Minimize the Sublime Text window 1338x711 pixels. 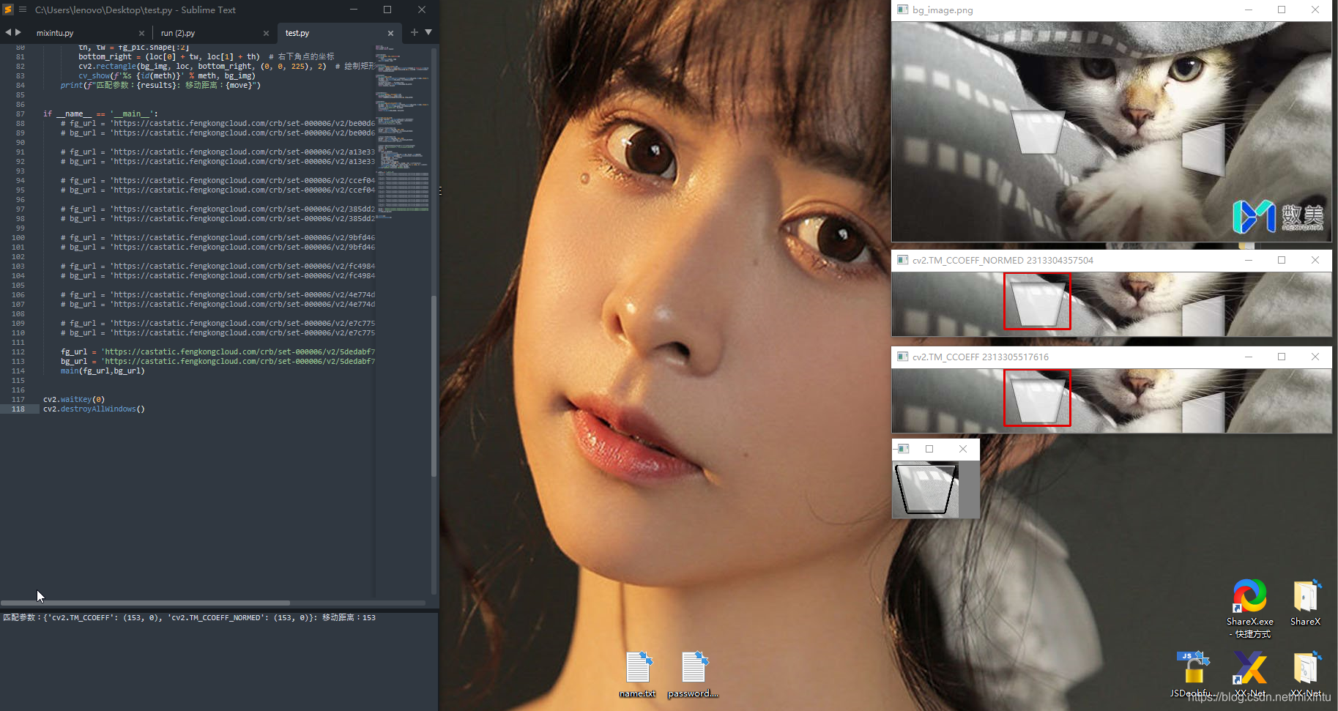(x=354, y=10)
